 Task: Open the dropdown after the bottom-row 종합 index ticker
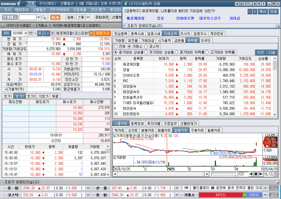pyautogui.click(x=176, y=195)
